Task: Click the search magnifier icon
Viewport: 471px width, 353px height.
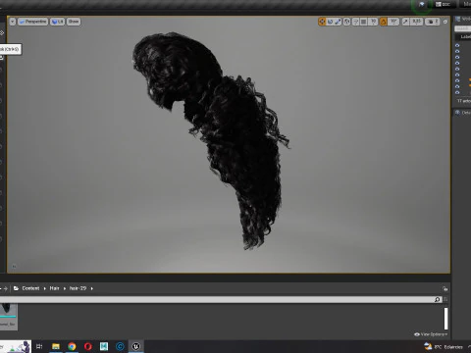Action: click(x=438, y=299)
